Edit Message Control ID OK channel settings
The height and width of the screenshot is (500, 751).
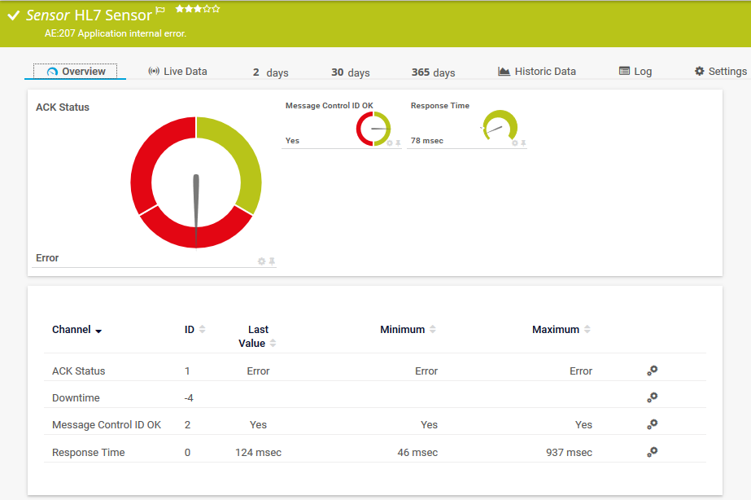coord(652,424)
